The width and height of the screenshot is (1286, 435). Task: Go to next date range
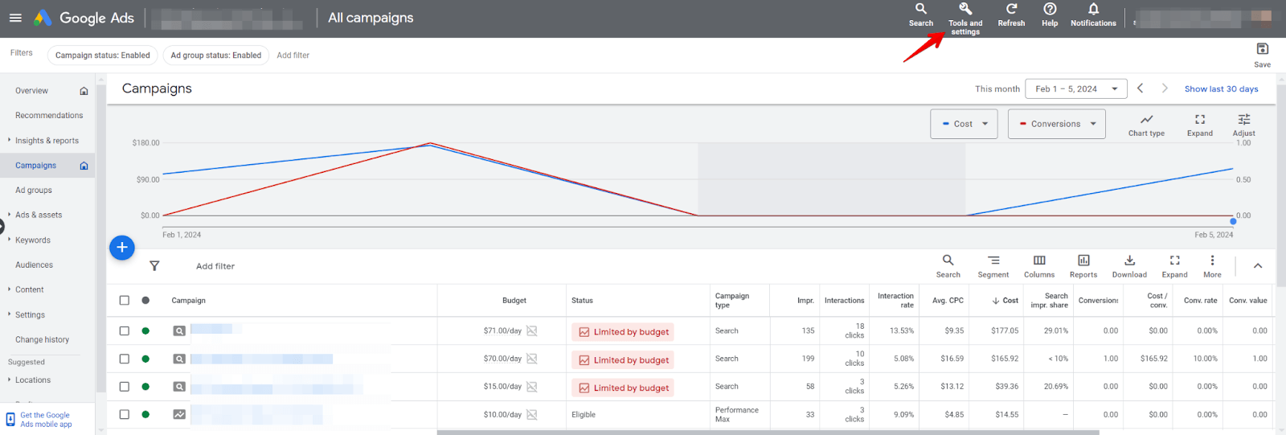point(1165,88)
